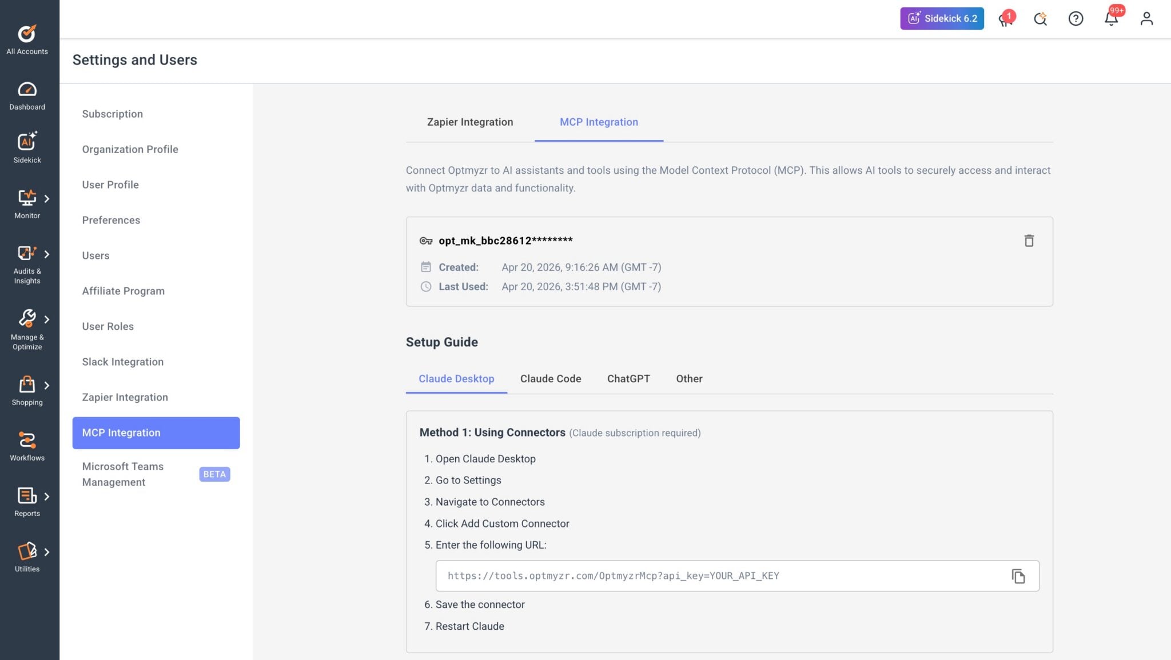
Task: Expand the Shopping menu chevron
Action: point(47,385)
